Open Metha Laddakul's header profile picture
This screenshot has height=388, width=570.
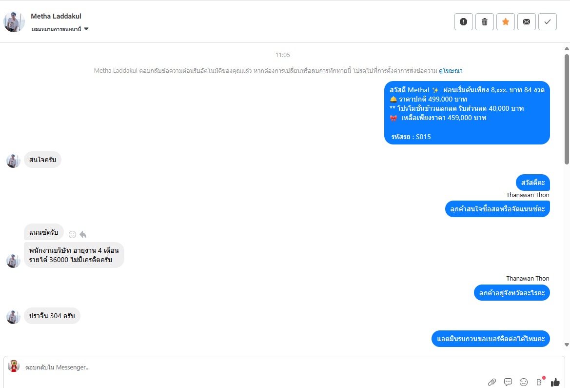14,21
